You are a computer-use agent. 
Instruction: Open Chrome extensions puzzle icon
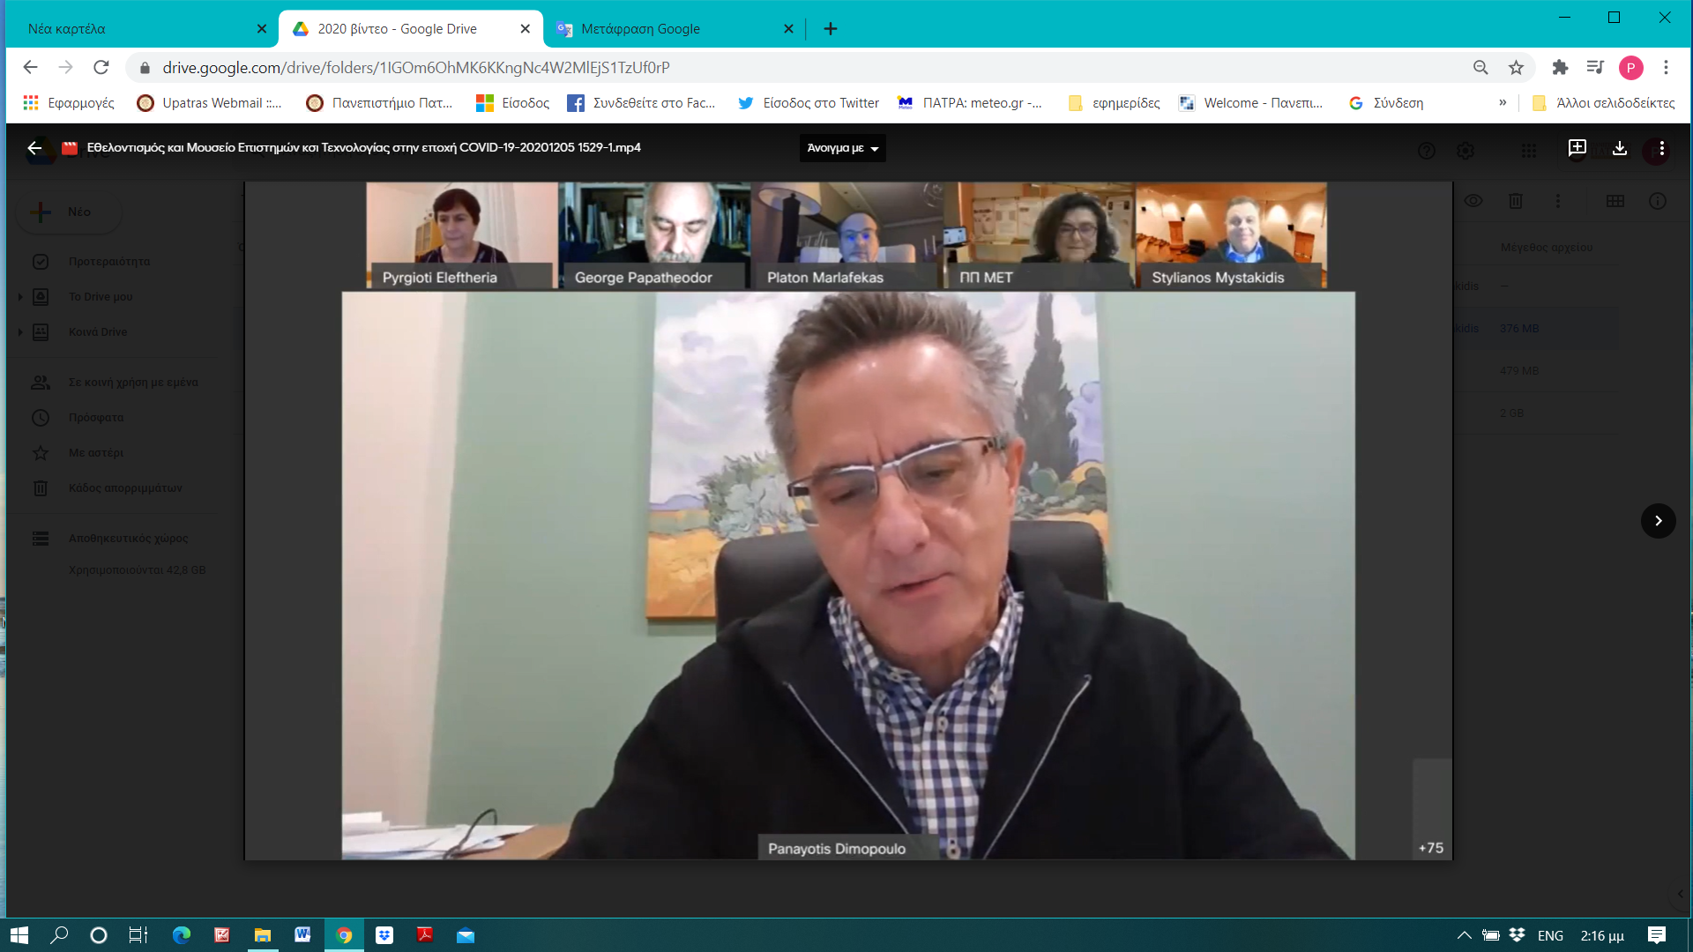click(x=1560, y=67)
